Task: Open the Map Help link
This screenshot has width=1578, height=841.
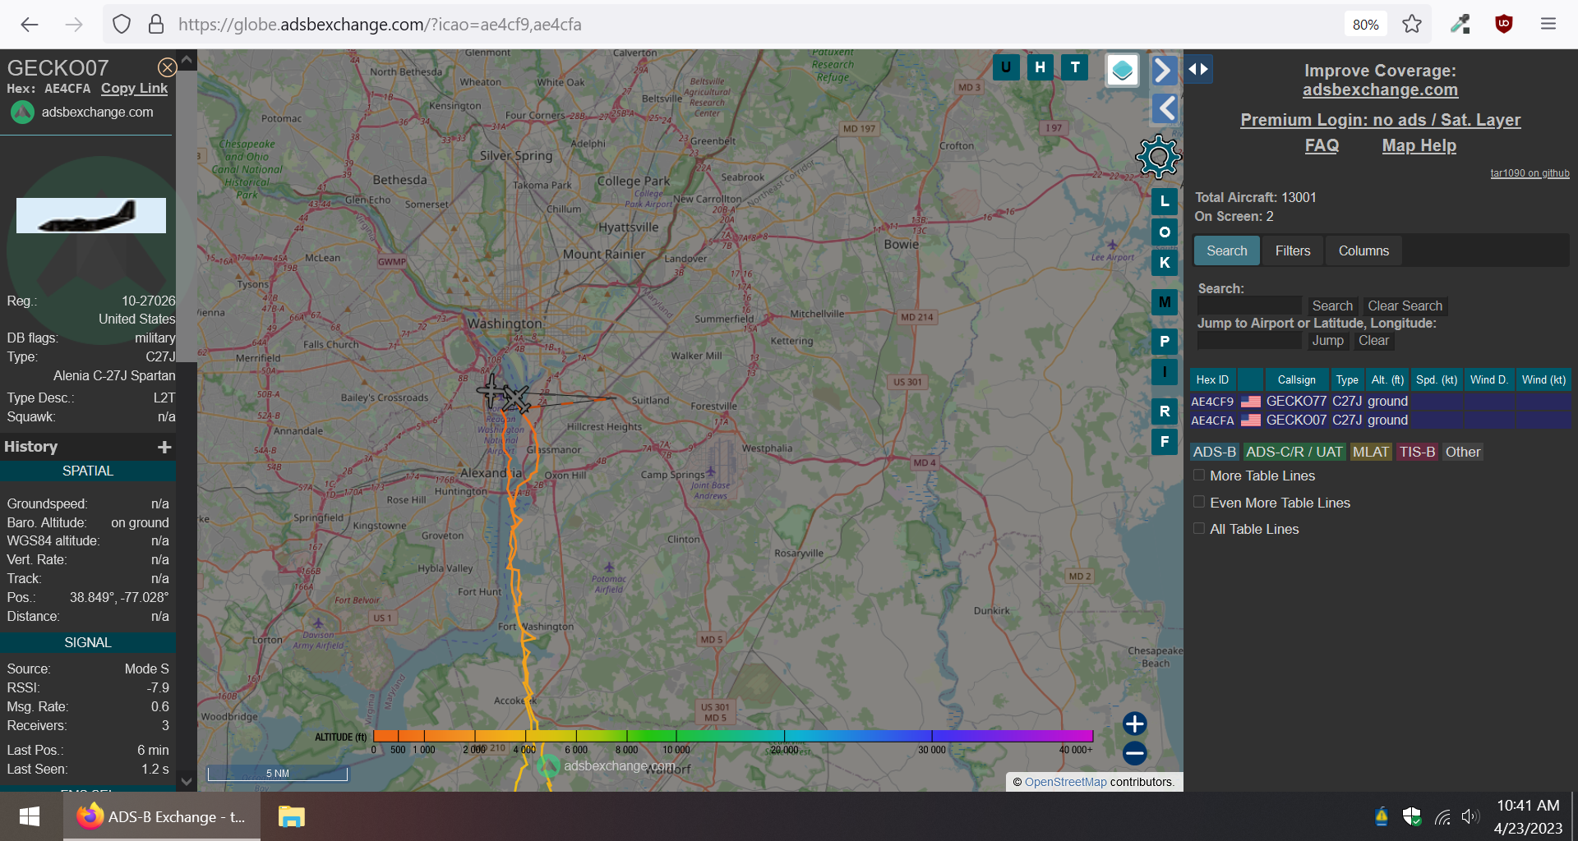Action: tap(1419, 145)
